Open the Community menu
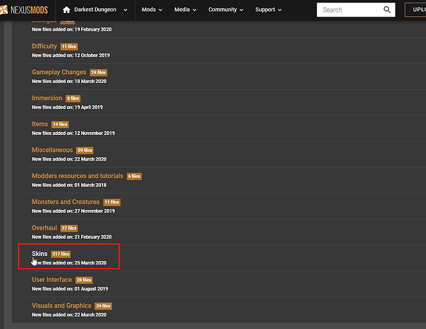This screenshot has height=329, width=426. coord(226,9)
